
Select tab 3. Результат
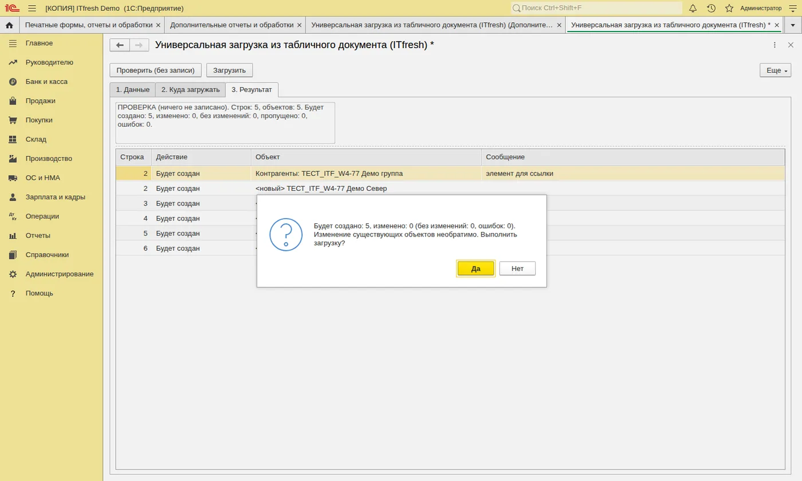tap(252, 90)
